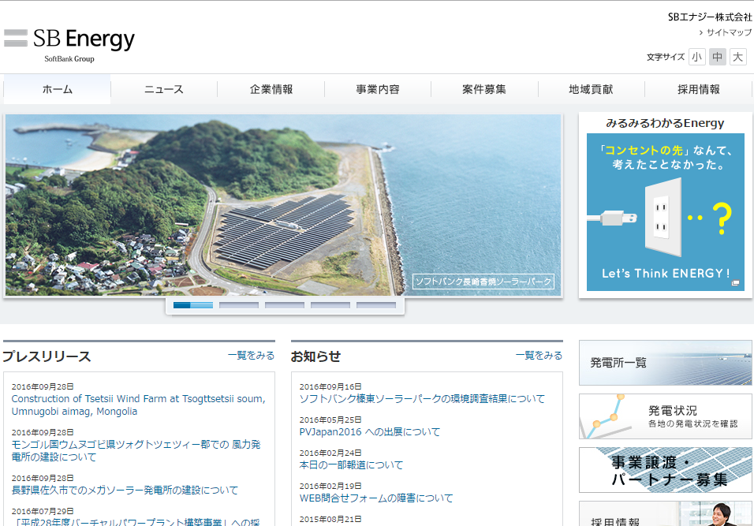Open the 平成28年度バーチャルパワープラント press release
Viewport: 754px width, 526px height.
pos(136,522)
